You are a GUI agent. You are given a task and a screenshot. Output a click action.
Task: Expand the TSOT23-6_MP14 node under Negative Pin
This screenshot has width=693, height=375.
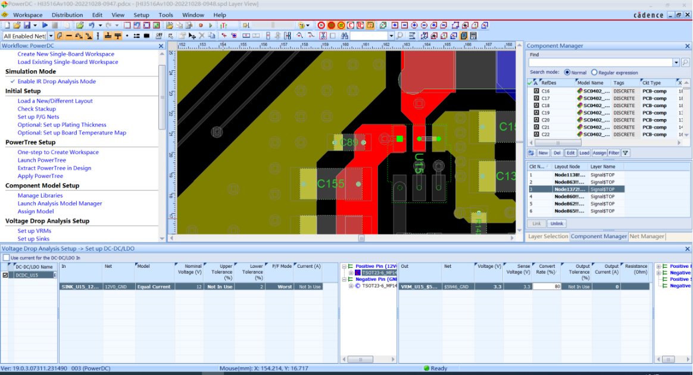[351, 286]
